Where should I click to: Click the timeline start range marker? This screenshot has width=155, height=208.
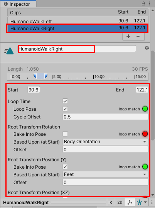coord(35,76)
